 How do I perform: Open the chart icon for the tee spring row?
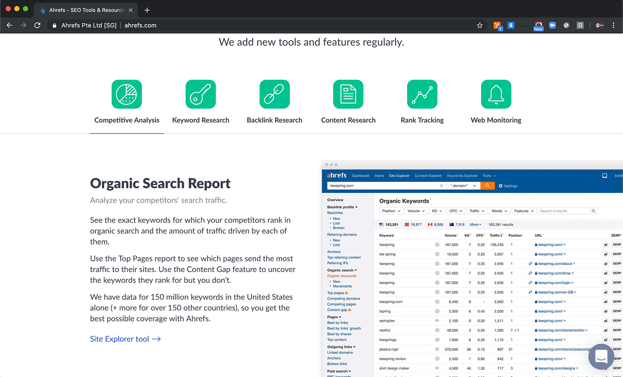tap(606, 254)
